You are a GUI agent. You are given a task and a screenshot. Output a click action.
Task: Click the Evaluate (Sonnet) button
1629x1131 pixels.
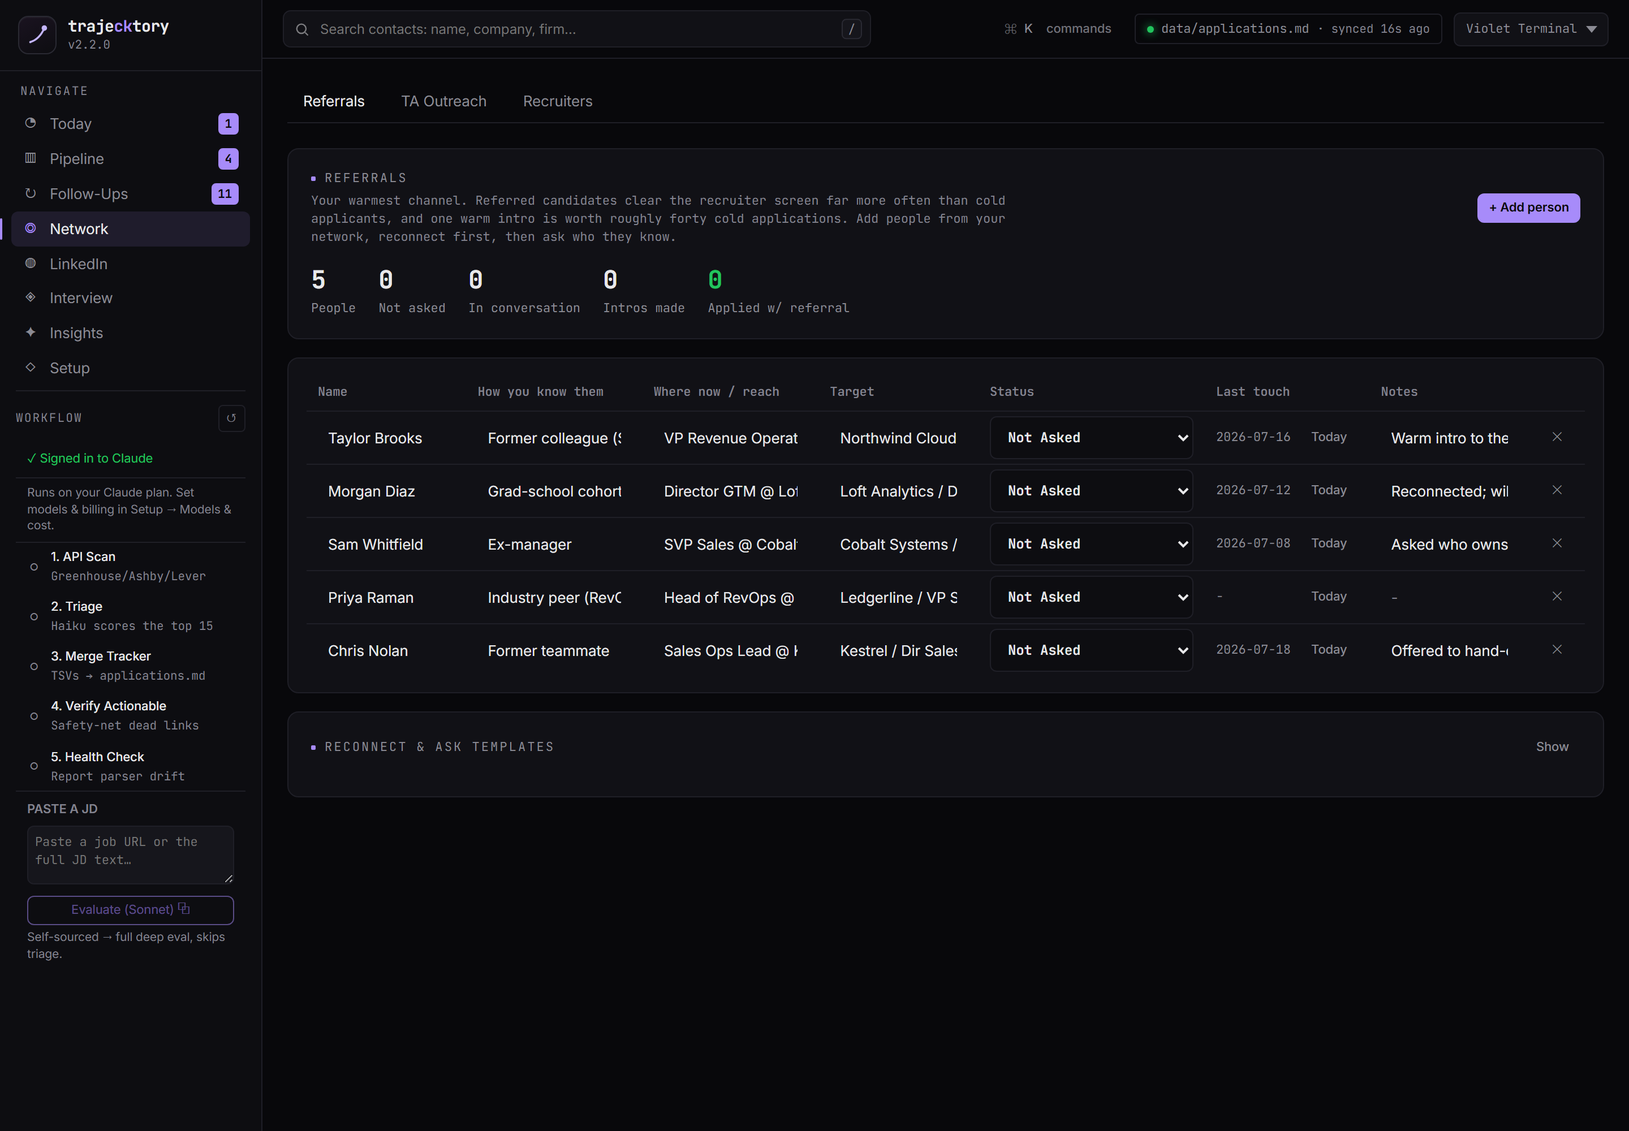coord(131,909)
